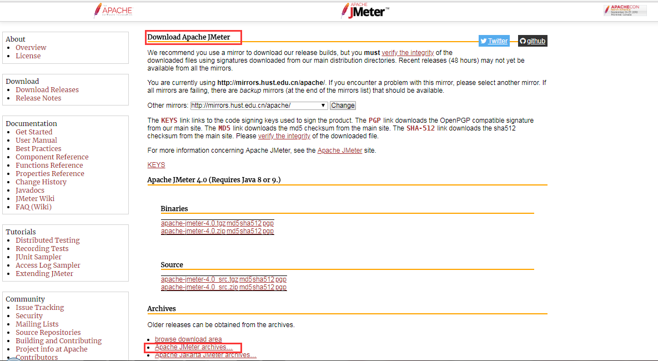Open Functions Reference

pos(49,166)
